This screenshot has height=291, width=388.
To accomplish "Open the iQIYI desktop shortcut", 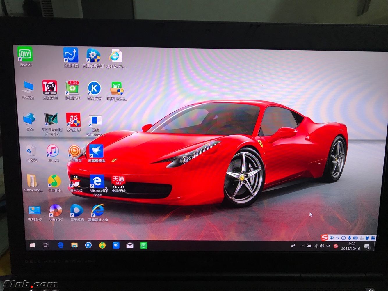I will (x=25, y=55).
